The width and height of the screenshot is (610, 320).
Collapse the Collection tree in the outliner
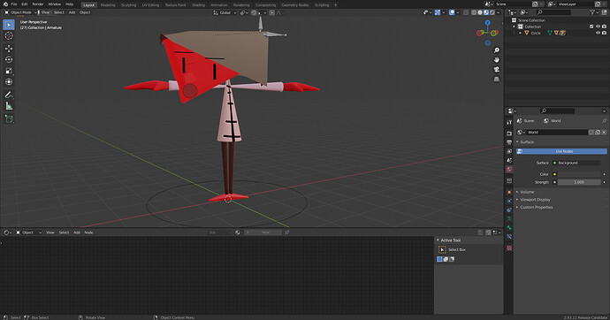click(x=514, y=27)
